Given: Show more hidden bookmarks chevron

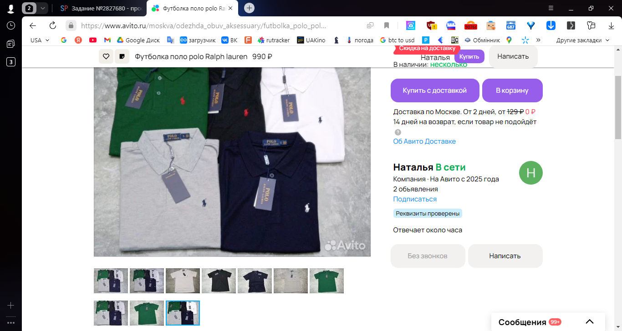Looking at the screenshot, I should pos(538,40).
